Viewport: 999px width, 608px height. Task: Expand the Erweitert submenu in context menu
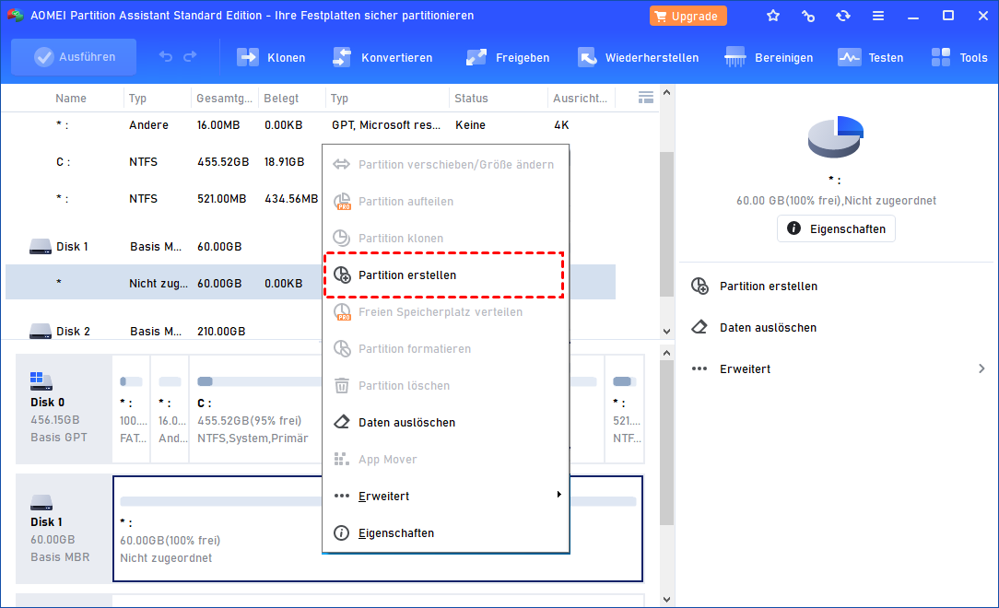[445, 496]
